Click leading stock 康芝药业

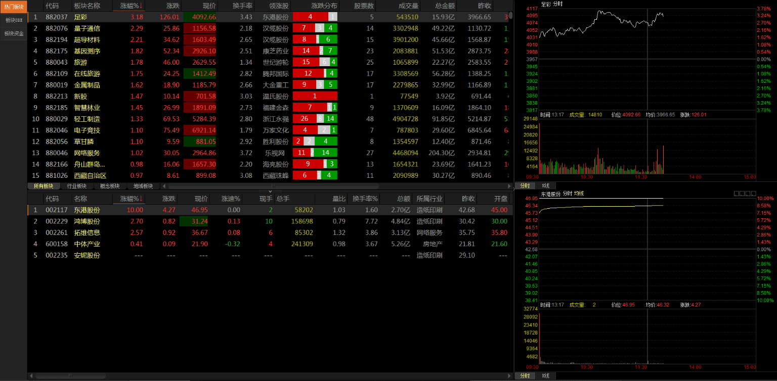pos(276,51)
